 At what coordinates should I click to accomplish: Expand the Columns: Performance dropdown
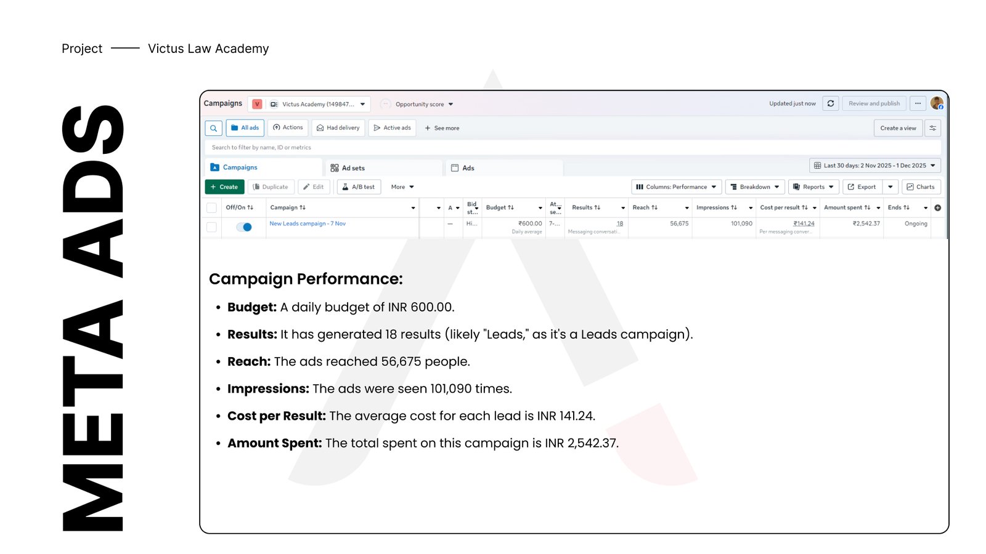(x=676, y=187)
